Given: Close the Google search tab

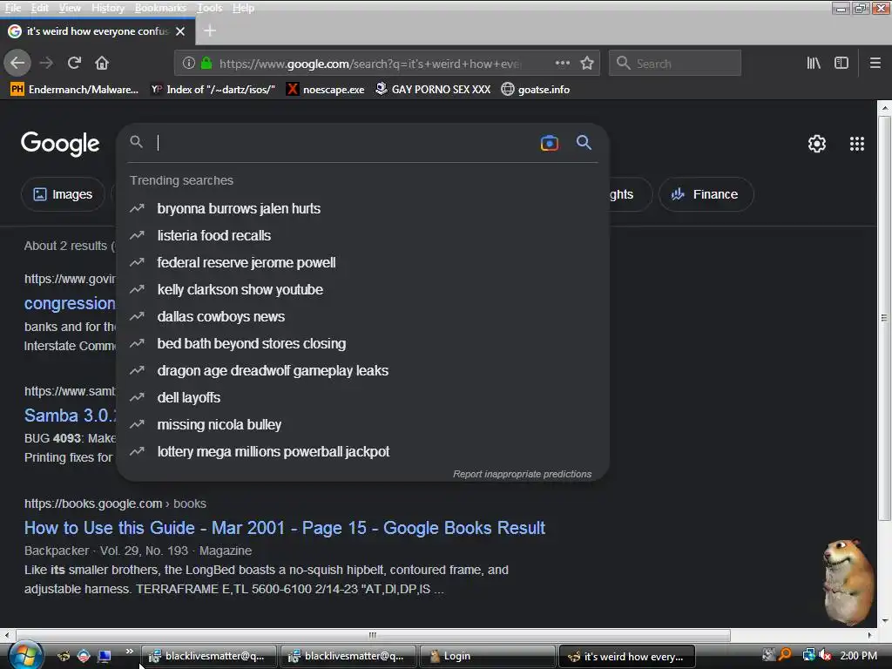Looking at the screenshot, I should pos(180,31).
